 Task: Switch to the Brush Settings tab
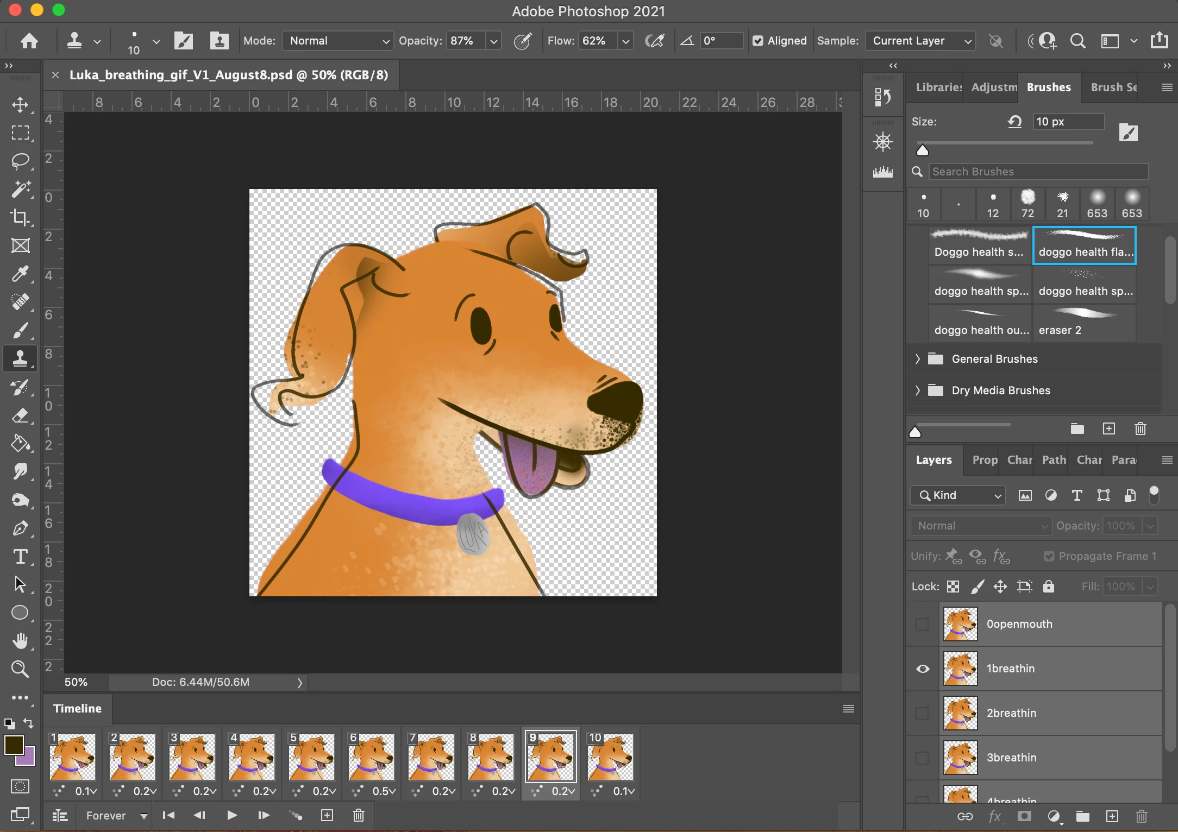[1113, 87]
